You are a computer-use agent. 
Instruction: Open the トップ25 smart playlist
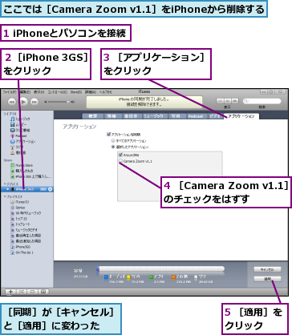tap(18, 219)
